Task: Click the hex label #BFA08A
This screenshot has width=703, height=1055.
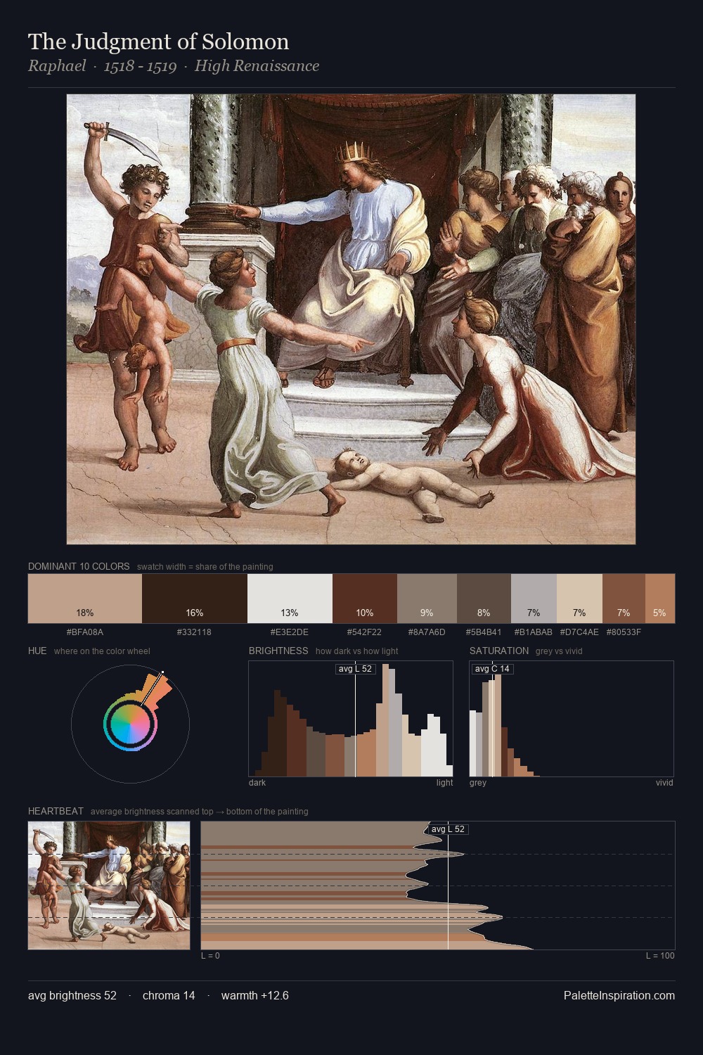Action: [x=85, y=632]
